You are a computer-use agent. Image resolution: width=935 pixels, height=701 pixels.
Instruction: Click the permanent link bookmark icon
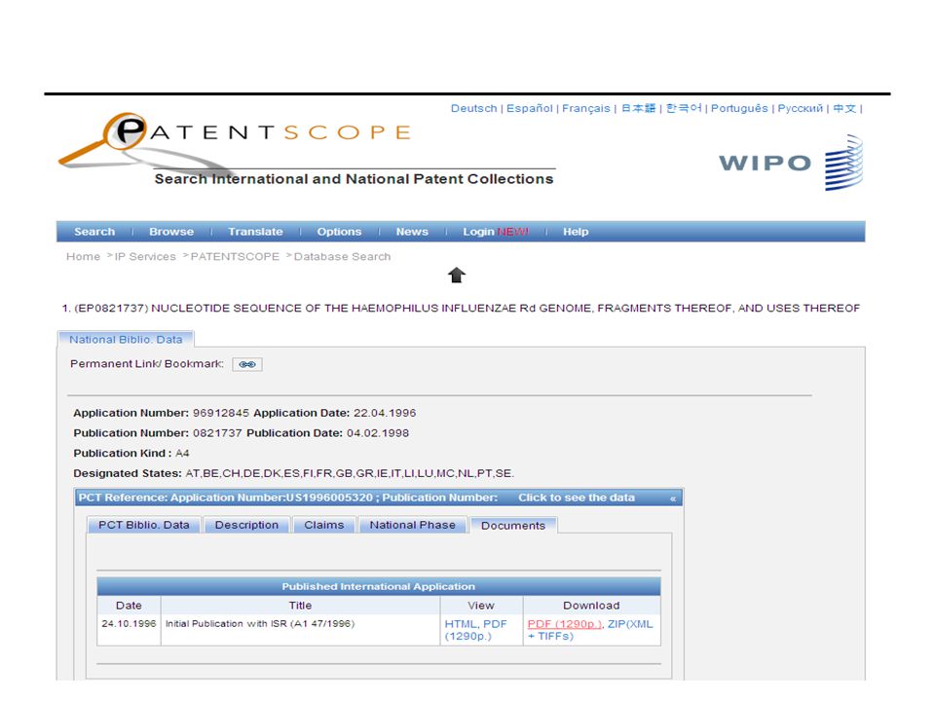point(246,364)
